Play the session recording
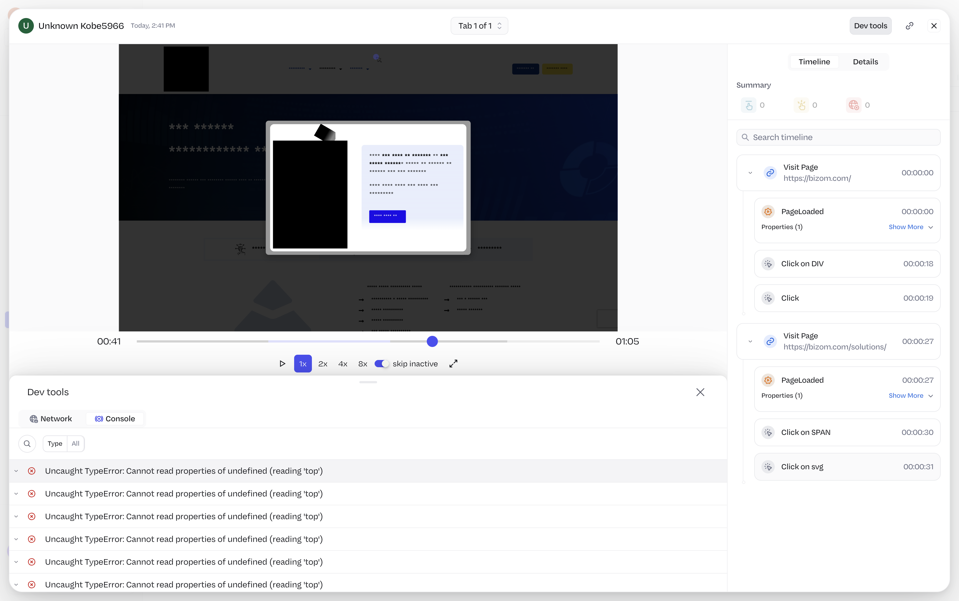959x601 pixels. pyautogui.click(x=282, y=364)
